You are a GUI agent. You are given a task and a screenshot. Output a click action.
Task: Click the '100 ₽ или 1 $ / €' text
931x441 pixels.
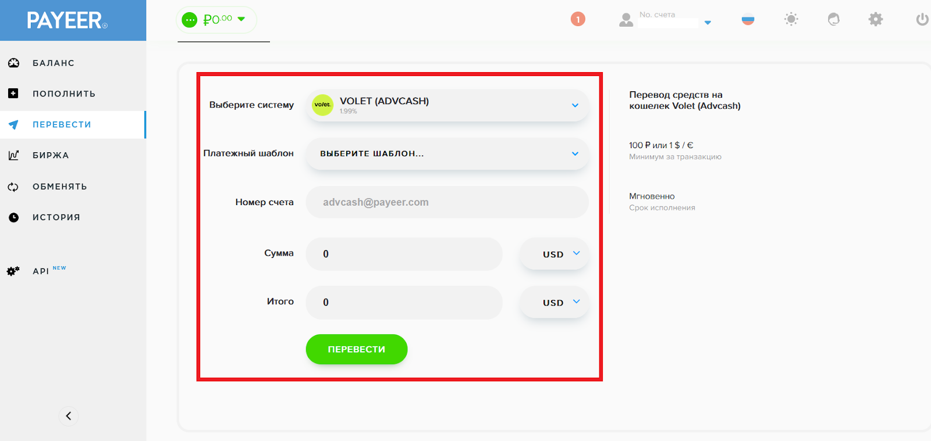[661, 145]
